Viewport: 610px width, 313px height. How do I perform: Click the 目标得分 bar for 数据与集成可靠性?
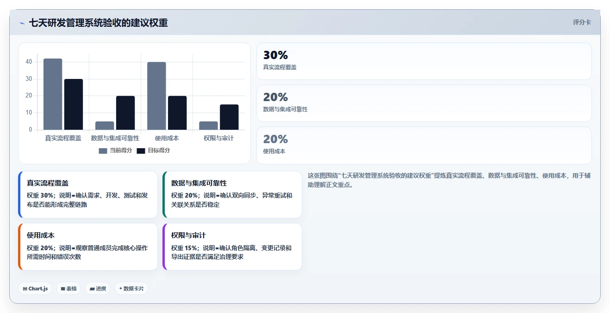125,113
